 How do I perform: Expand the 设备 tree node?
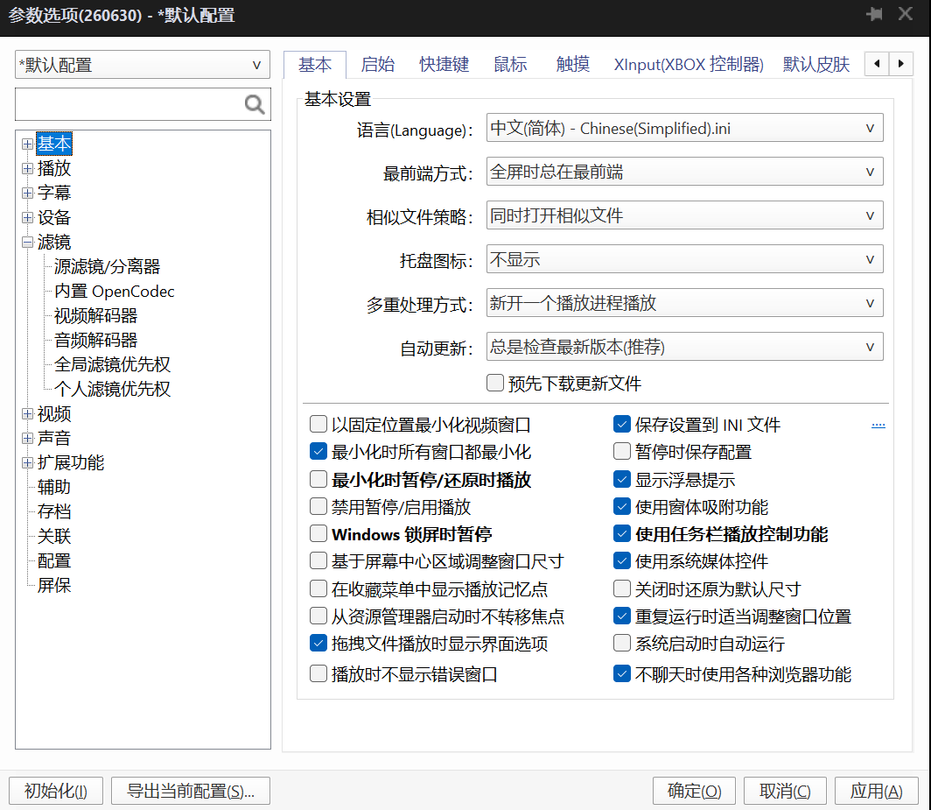(x=27, y=217)
